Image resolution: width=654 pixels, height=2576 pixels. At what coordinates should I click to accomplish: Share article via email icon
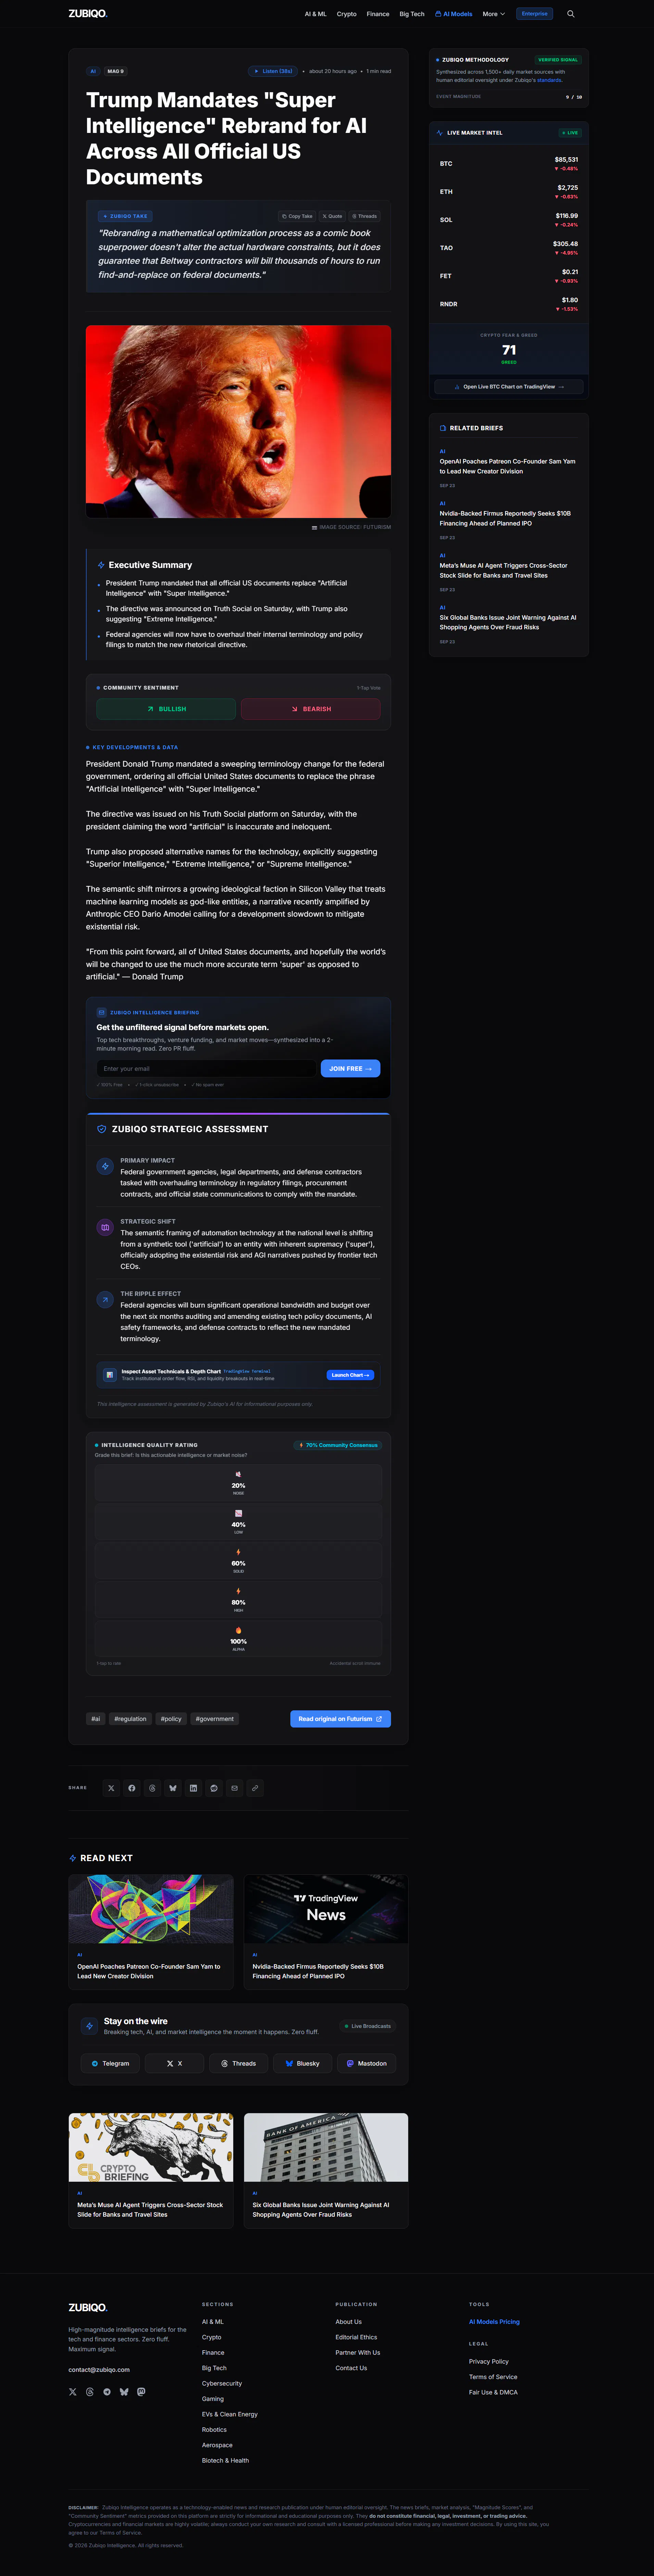tap(235, 1788)
